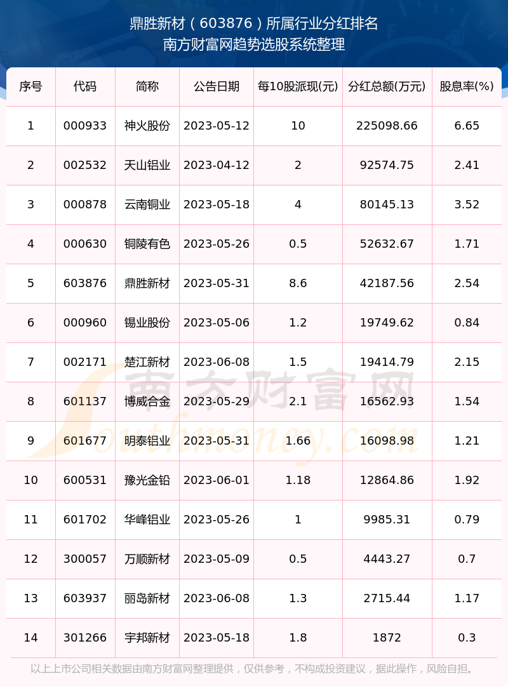The image size is (508, 700).
Task: Click the 公告日期 column header
Action: coord(217,86)
